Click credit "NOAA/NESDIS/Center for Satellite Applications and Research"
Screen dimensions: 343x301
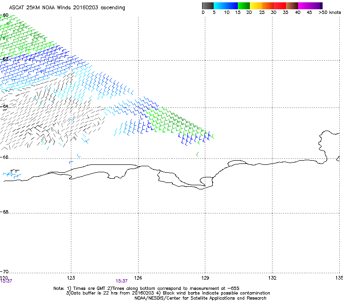[200, 298]
